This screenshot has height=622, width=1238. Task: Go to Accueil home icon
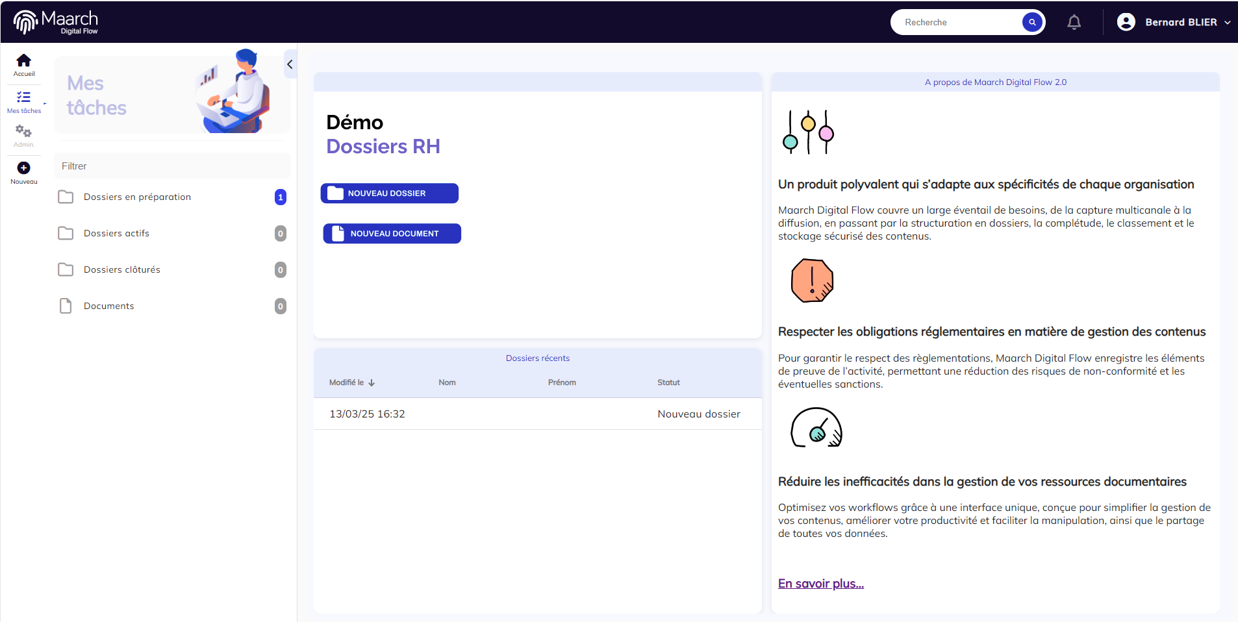[x=24, y=60]
